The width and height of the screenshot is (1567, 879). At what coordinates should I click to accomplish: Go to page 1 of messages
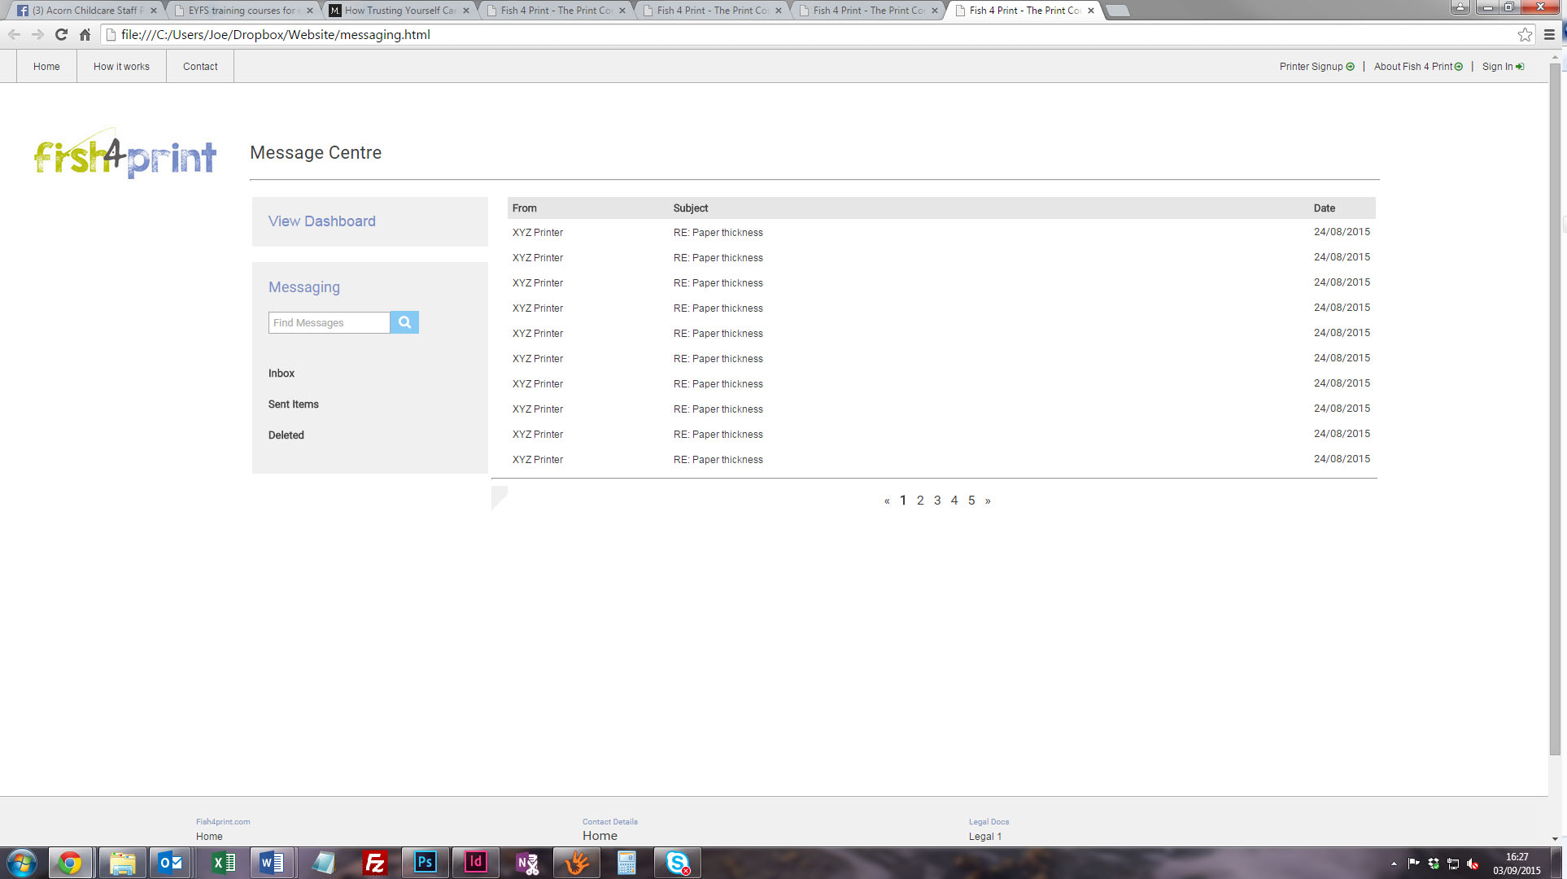point(903,501)
